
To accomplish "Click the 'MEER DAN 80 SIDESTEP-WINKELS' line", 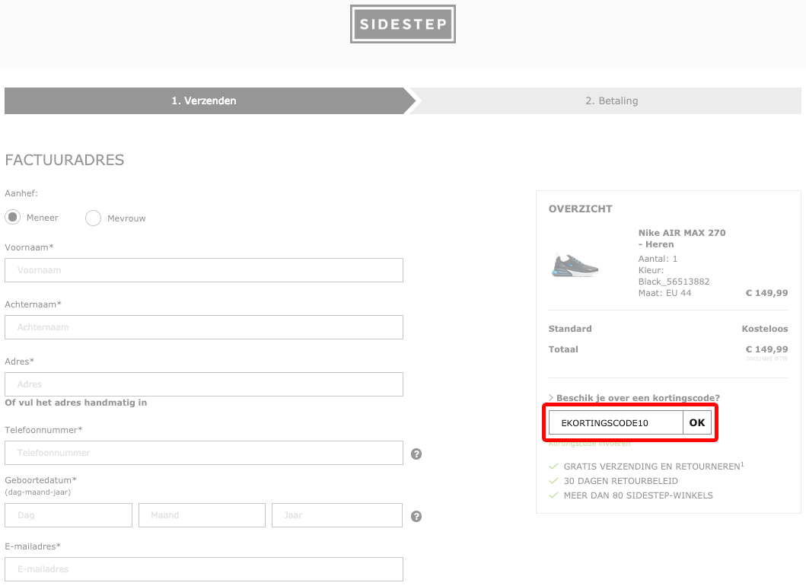I will pyautogui.click(x=639, y=495).
